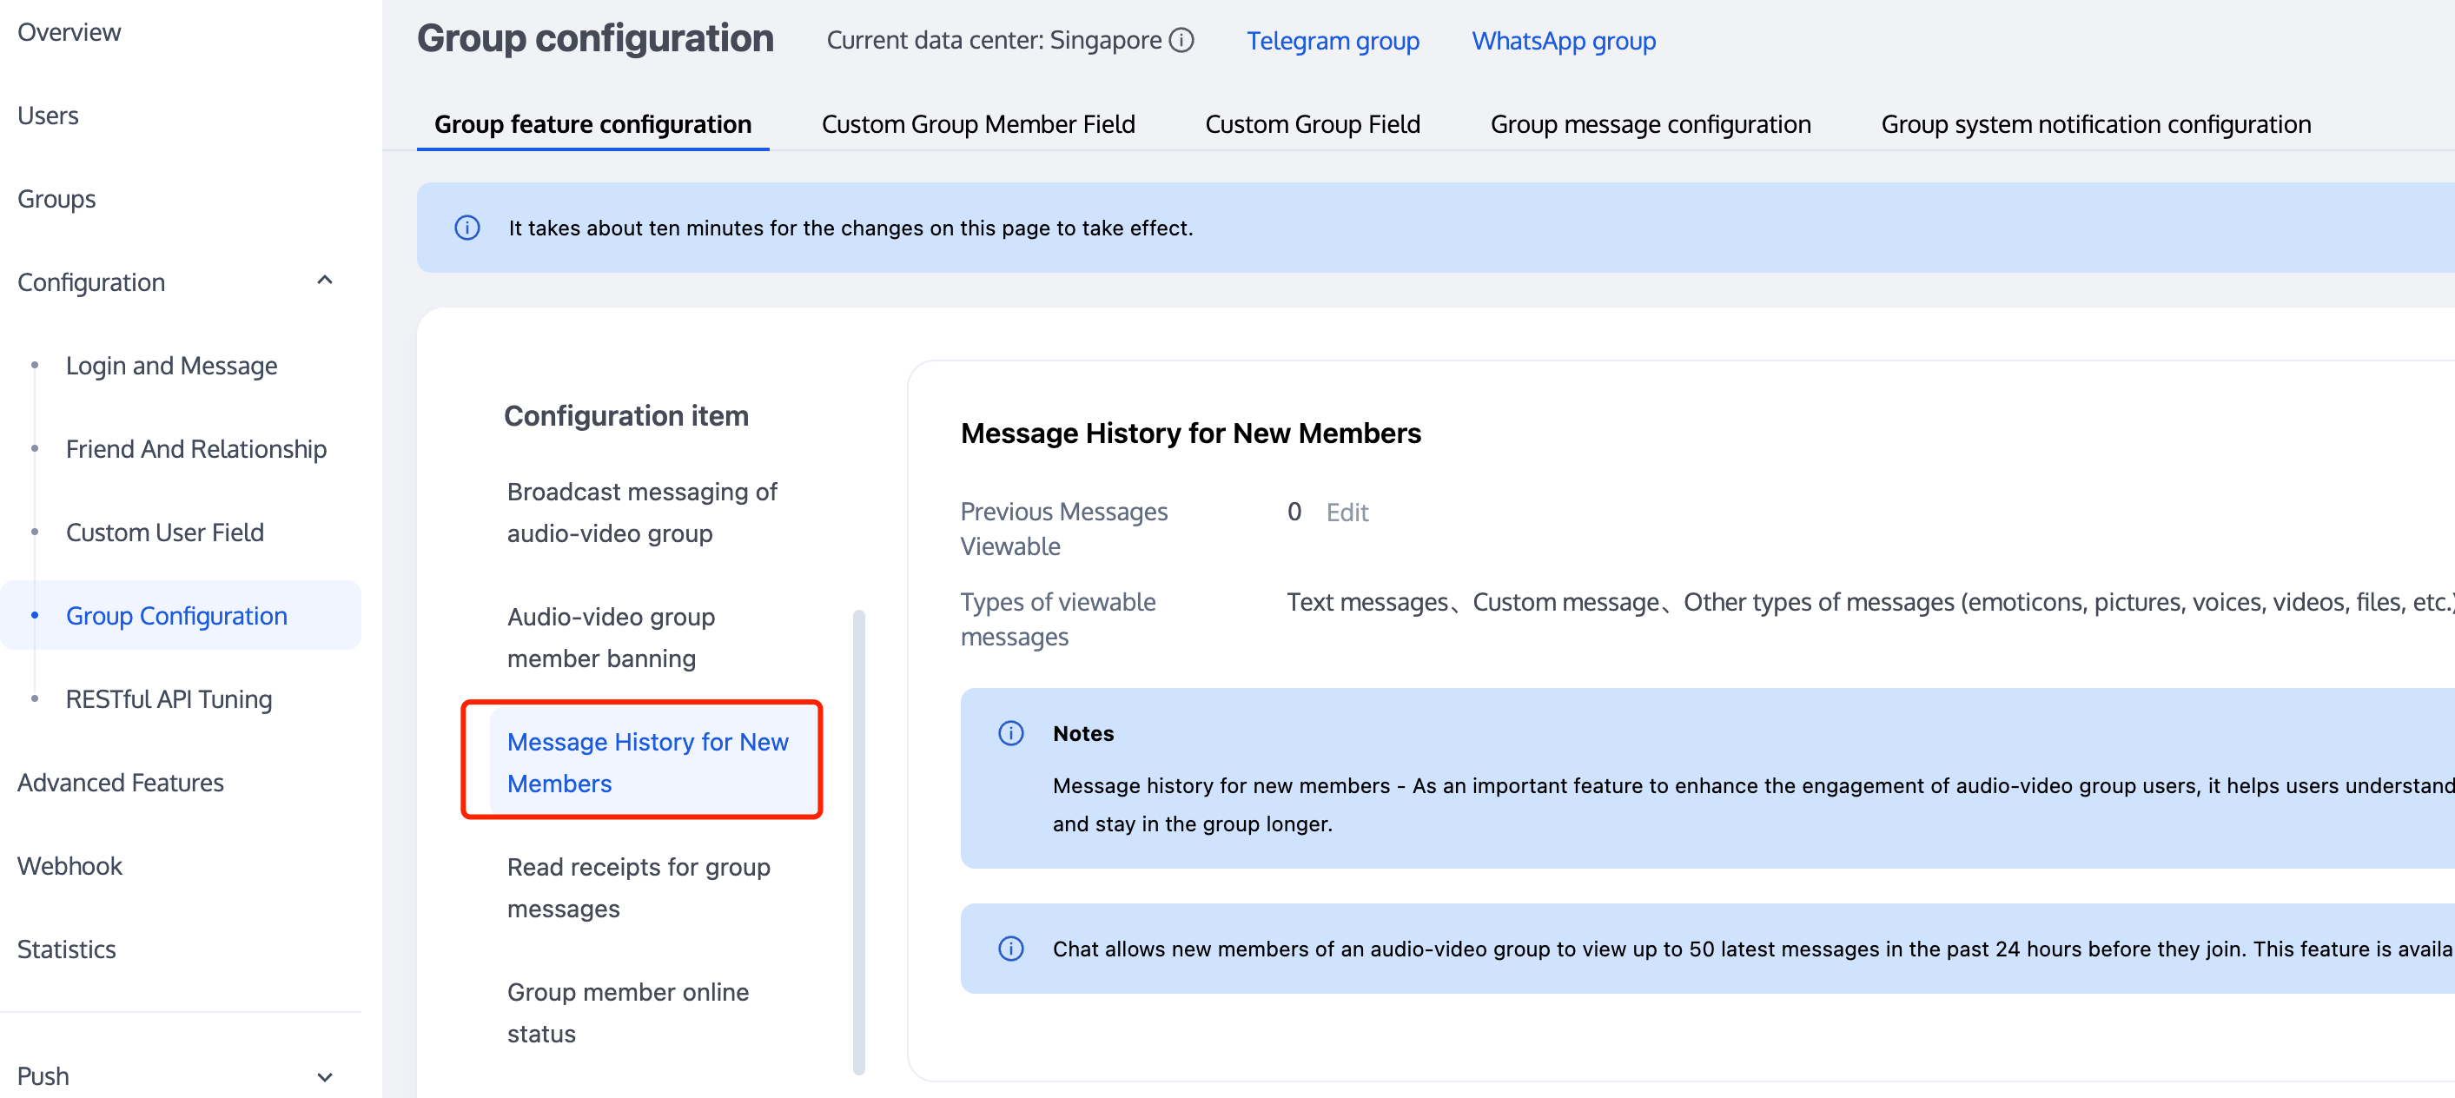The width and height of the screenshot is (2455, 1098).
Task: Select Group member online status item
Action: pos(627,1012)
